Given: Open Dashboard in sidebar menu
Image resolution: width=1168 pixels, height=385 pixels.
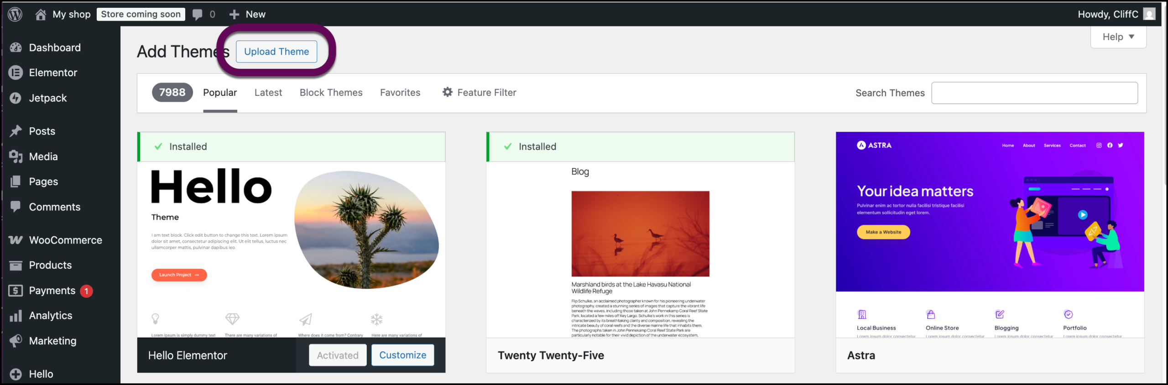Looking at the screenshot, I should pyautogui.click(x=55, y=47).
